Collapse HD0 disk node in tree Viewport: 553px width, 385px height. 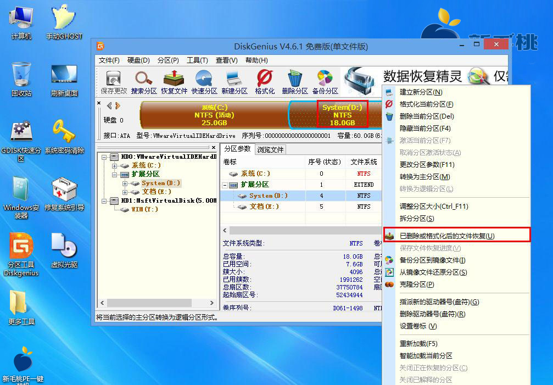[x=104, y=157]
